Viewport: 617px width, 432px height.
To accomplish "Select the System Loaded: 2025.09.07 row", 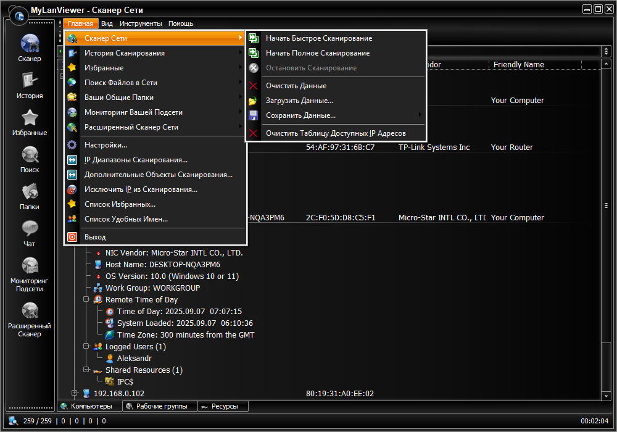I will pyautogui.click(x=185, y=323).
